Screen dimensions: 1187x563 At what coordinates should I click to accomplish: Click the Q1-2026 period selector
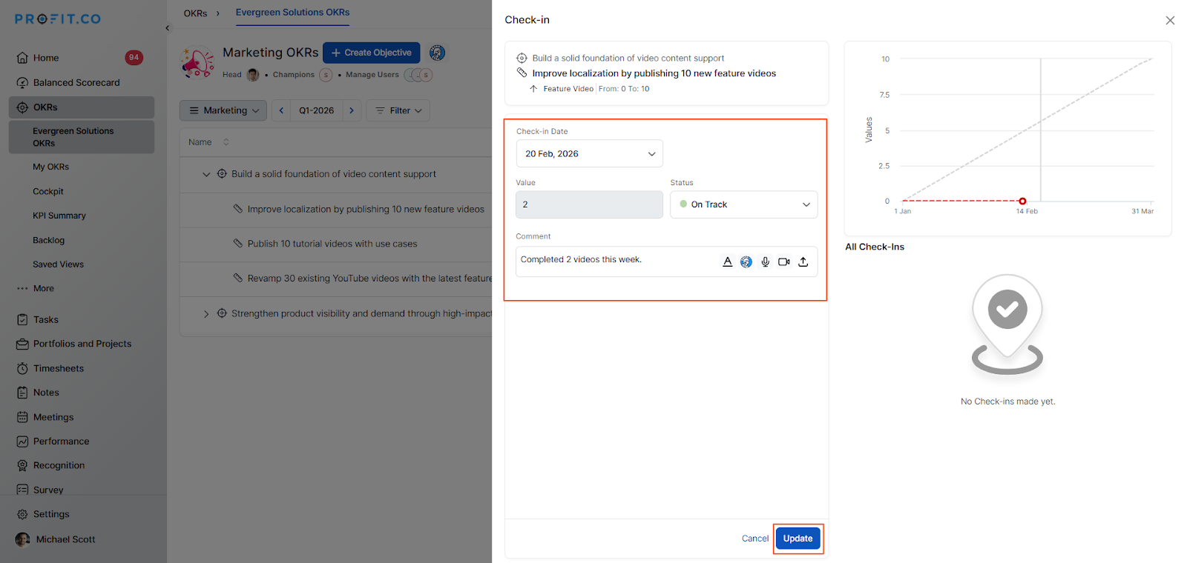[x=316, y=110]
